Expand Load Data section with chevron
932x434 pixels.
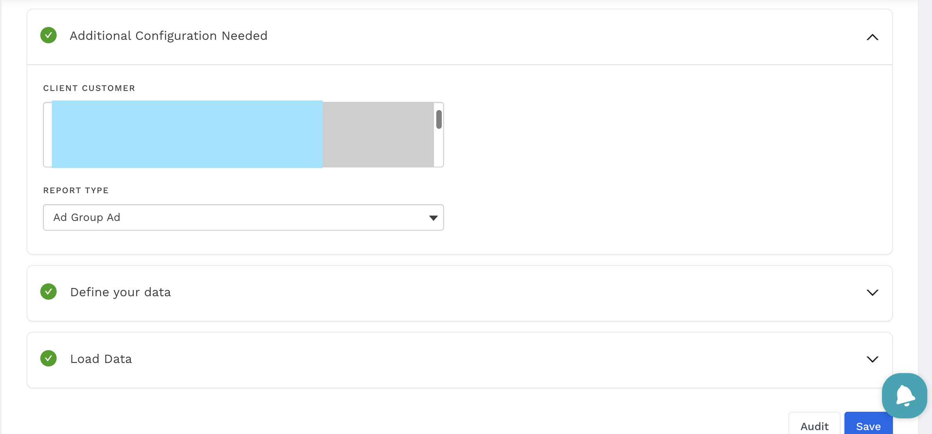(872, 359)
